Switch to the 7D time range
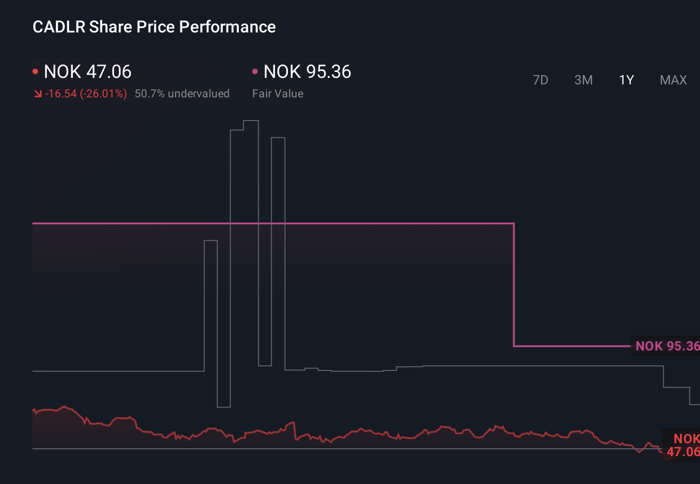 click(x=541, y=80)
